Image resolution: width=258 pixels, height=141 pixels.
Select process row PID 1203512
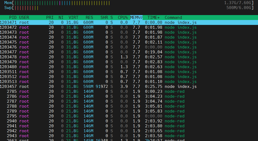coord(129,77)
